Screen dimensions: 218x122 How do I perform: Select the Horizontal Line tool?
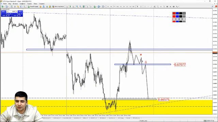point(148,6)
